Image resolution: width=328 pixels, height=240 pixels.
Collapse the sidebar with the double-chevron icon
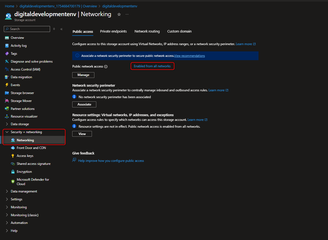coord(61,29)
